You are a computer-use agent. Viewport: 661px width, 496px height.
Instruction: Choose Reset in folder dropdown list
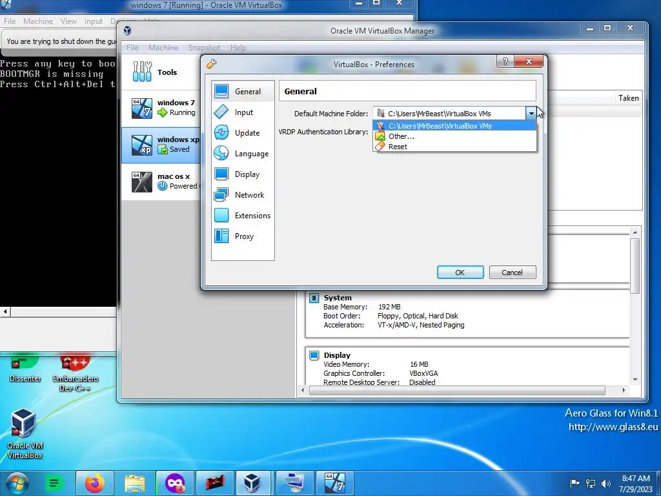[x=454, y=147]
